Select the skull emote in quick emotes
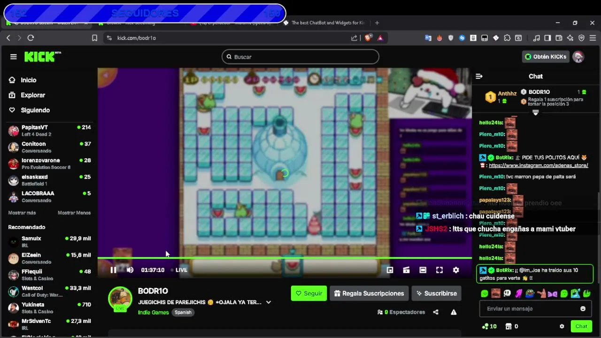 point(507,294)
